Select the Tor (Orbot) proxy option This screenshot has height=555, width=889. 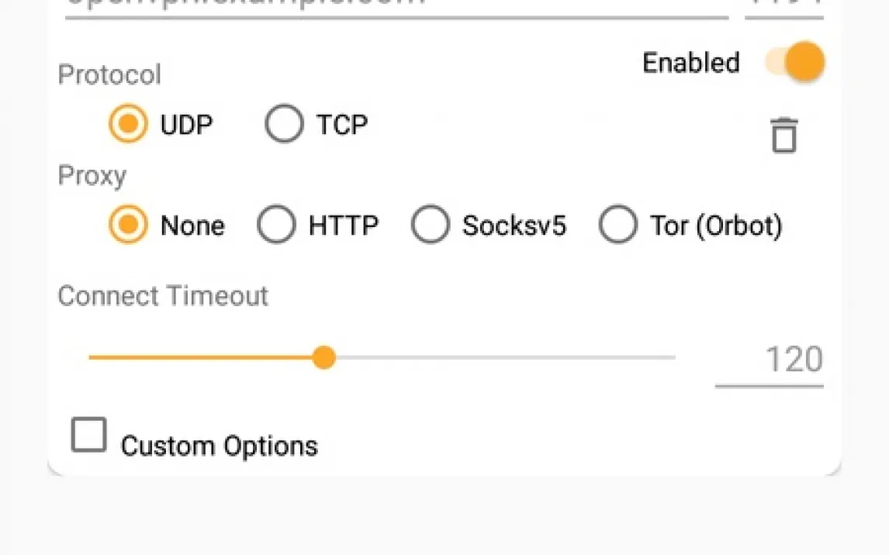click(618, 226)
